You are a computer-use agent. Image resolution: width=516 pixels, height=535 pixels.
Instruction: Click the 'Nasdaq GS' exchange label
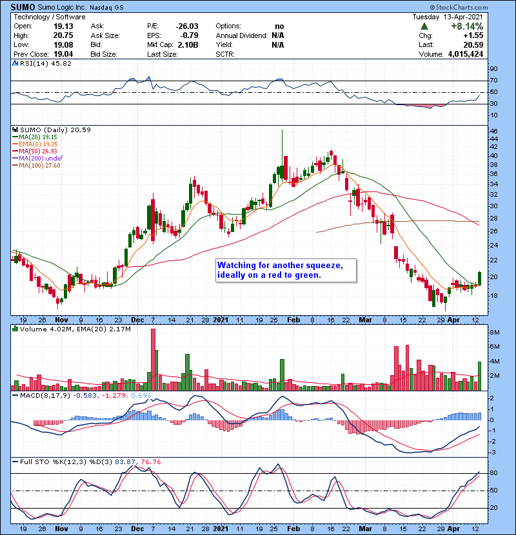point(106,8)
